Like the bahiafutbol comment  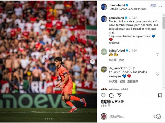click(x=157, y=54)
